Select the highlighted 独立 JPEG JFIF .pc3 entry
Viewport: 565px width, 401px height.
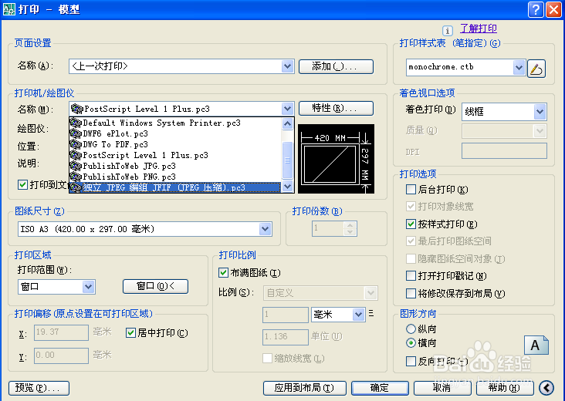click(174, 187)
